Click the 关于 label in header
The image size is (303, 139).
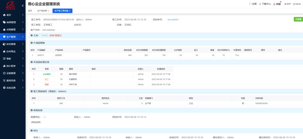[x=289, y=4]
